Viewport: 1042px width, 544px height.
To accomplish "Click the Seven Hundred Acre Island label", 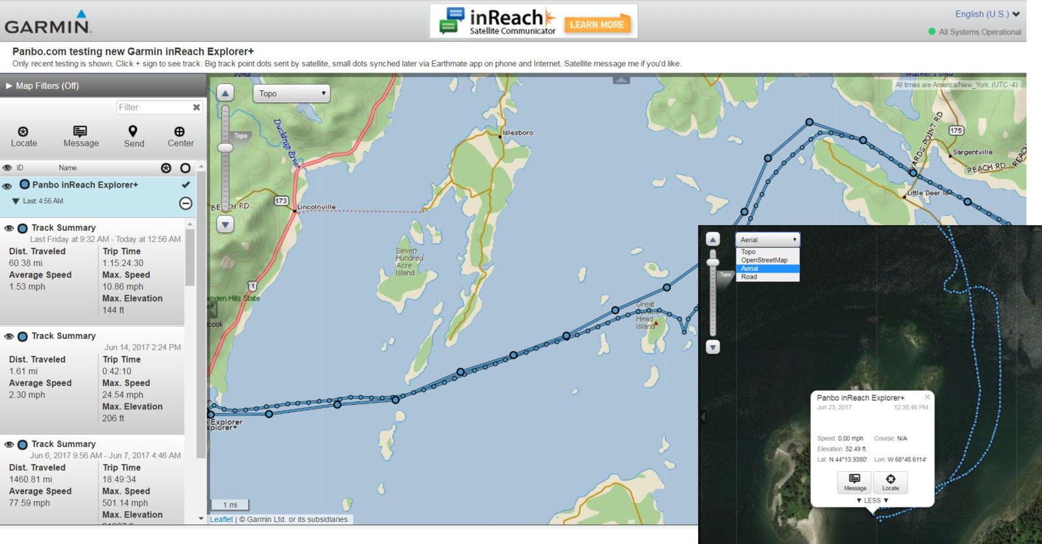I will click(x=410, y=262).
